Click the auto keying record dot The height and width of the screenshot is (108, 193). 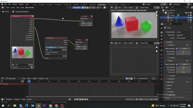tap(70, 99)
